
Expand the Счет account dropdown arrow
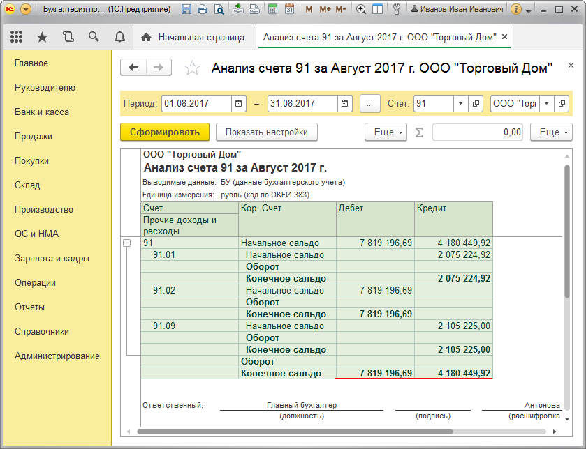point(460,103)
